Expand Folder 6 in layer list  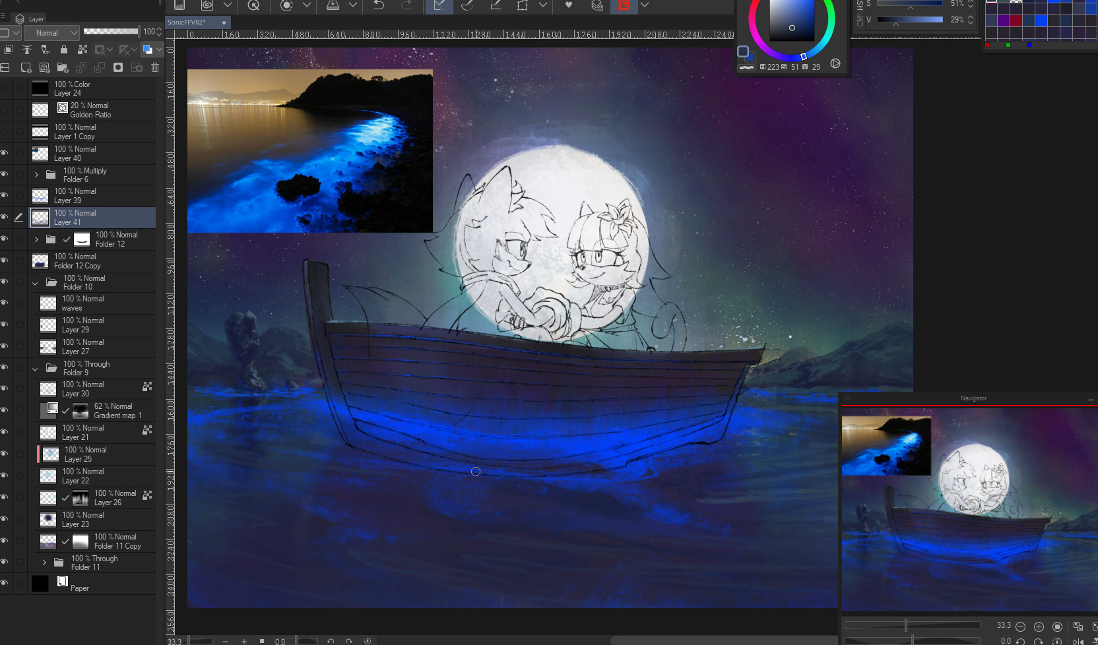point(36,175)
